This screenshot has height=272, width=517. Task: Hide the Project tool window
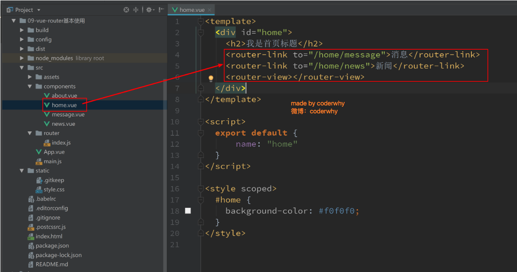tap(161, 10)
